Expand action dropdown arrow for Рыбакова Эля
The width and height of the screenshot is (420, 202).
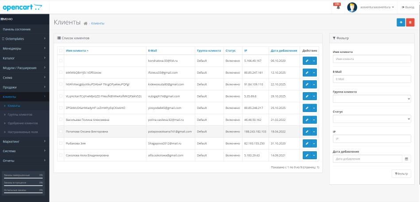pyautogui.click(x=314, y=143)
